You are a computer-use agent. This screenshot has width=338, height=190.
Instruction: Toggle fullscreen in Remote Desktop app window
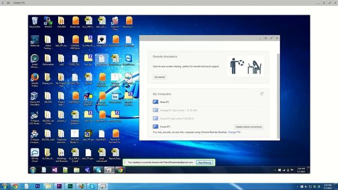[x=271, y=38]
